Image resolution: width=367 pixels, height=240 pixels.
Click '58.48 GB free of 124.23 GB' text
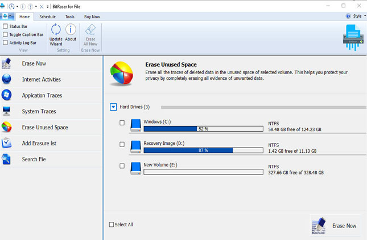click(295, 129)
